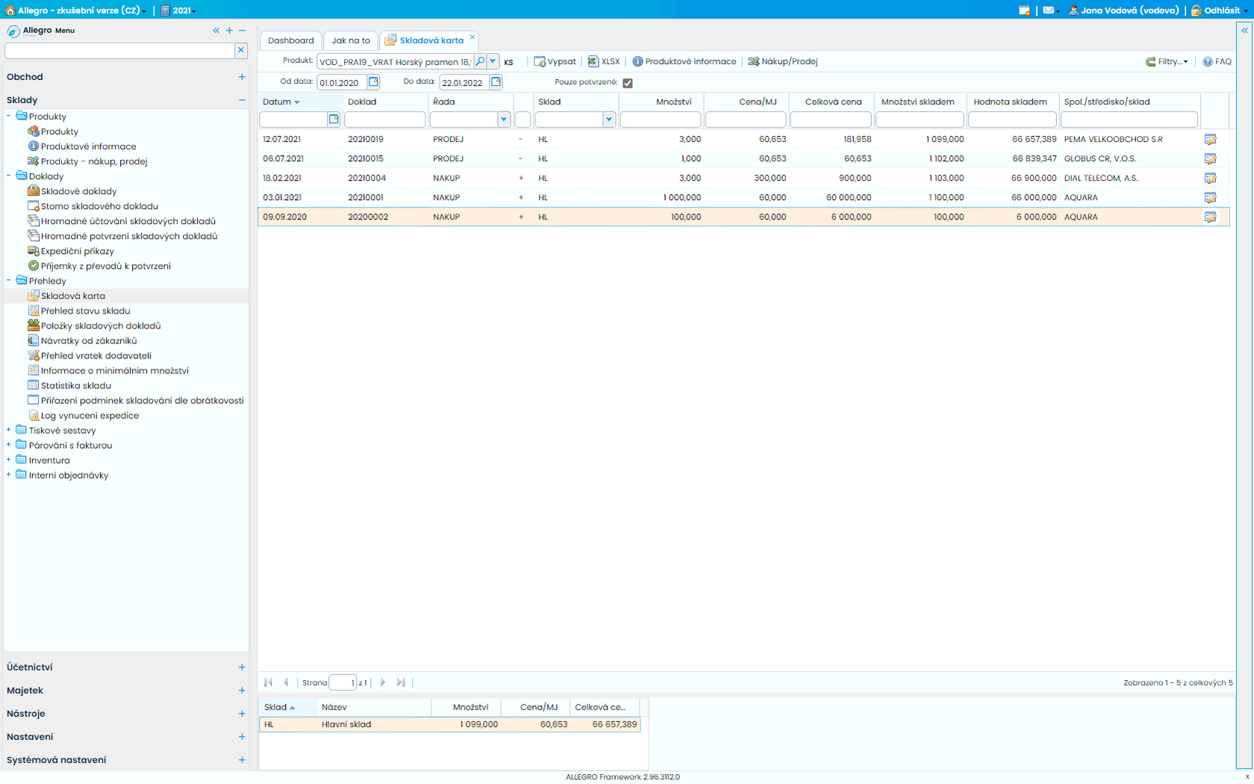Open the Řada filter dropdown
Image resolution: width=1254 pixels, height=784 pixels.
pyautogui.click(x=504, y=119)
